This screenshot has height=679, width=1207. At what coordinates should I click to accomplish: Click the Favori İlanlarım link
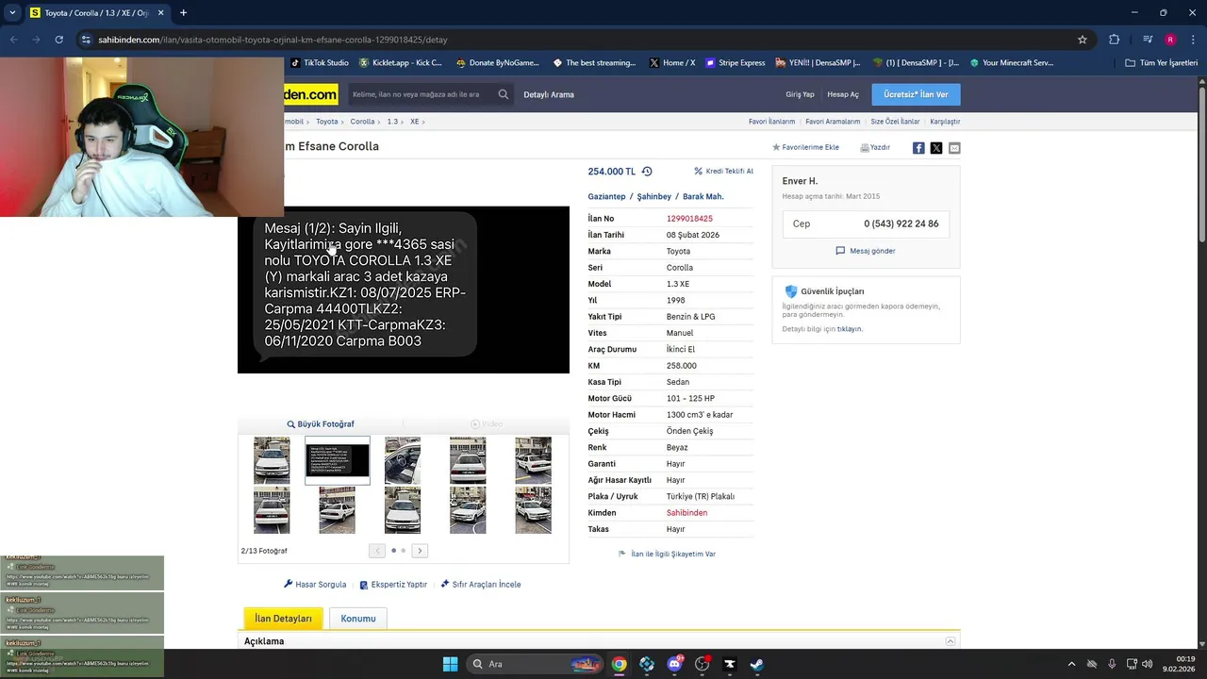pyautogui.click(x=771, y=122)
